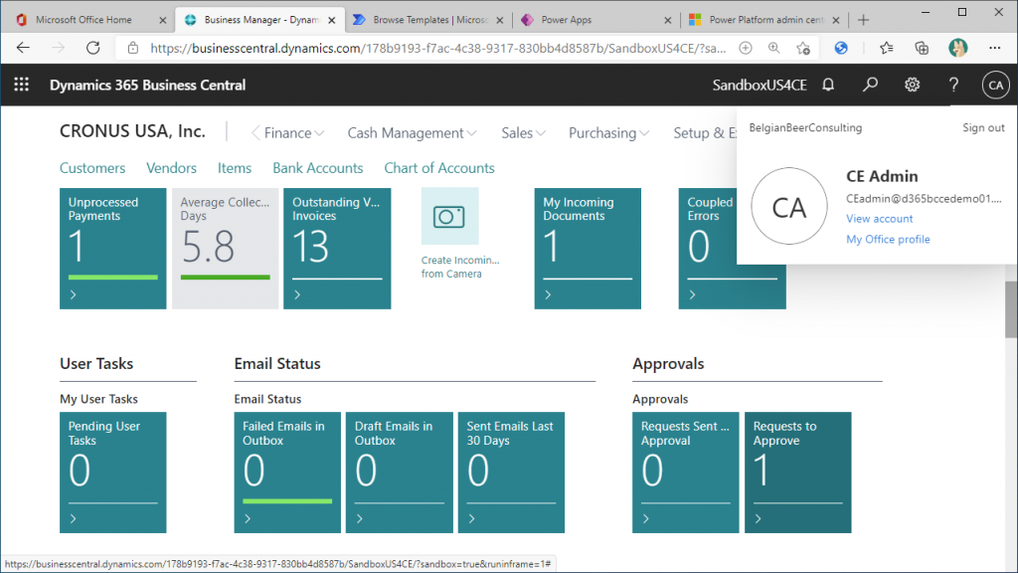This screenshot has height=573, width=1018.
Task: Switch to the Microsoft Office Home tab
Action: (85, 20)
